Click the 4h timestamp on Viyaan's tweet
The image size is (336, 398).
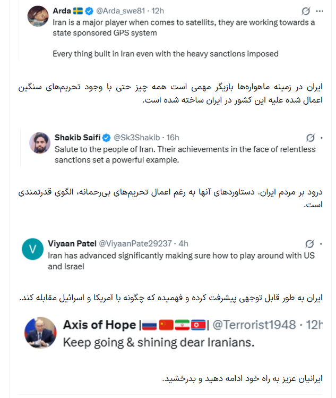click(x=183, y=243)
